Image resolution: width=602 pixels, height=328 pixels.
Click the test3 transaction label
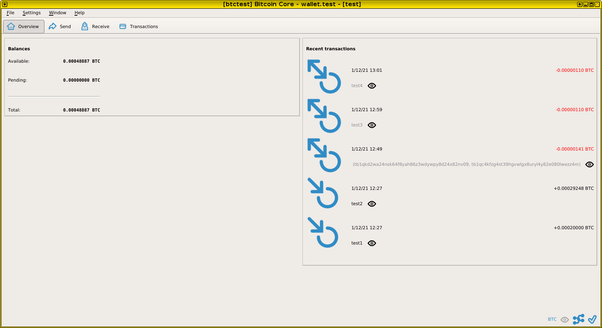click(357, 125)
